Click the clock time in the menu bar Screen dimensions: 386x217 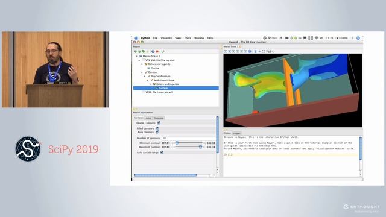point(330,38)
